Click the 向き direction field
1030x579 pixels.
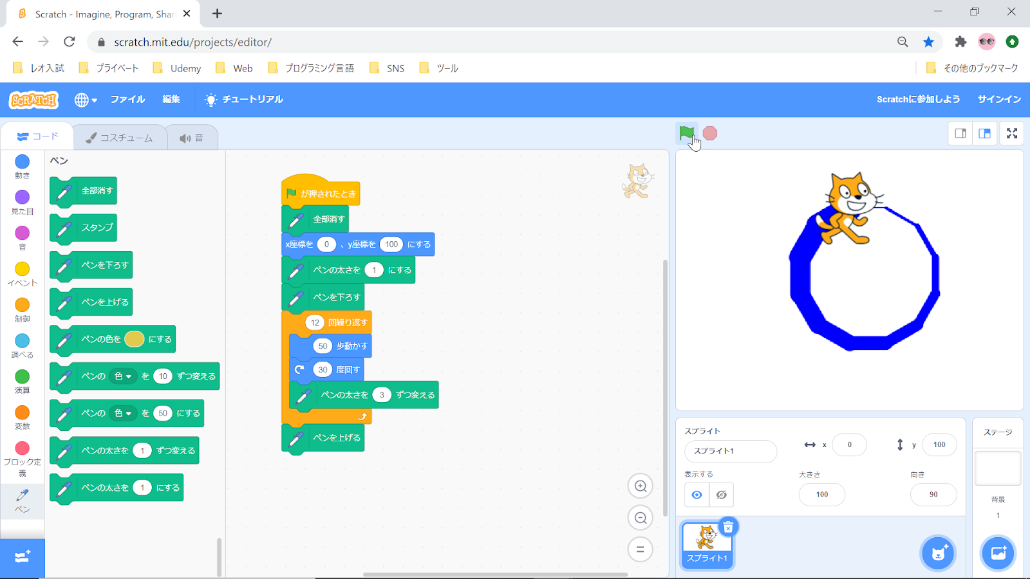coord(933,495)
